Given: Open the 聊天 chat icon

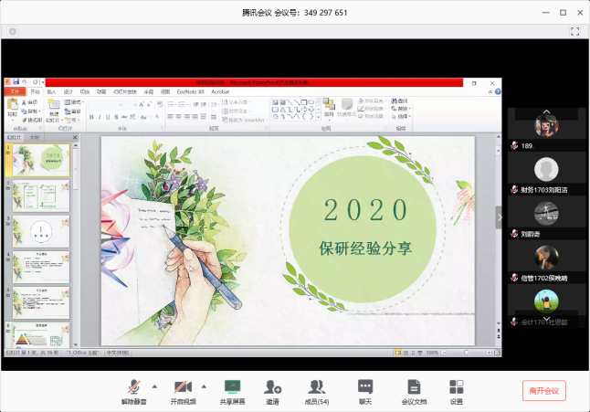Looking at the screenshot, I should 365,387.
